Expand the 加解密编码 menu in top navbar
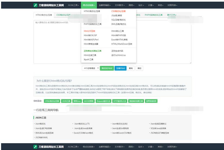The image size is (224, 150). (x=104, y=5)
